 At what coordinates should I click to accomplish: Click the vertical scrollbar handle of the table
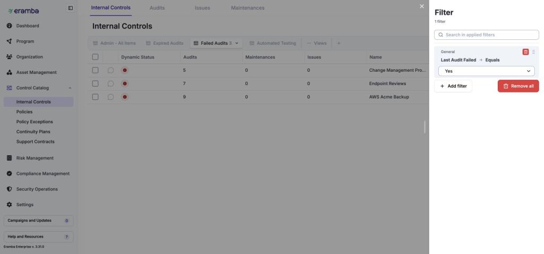tap(424, 127)
